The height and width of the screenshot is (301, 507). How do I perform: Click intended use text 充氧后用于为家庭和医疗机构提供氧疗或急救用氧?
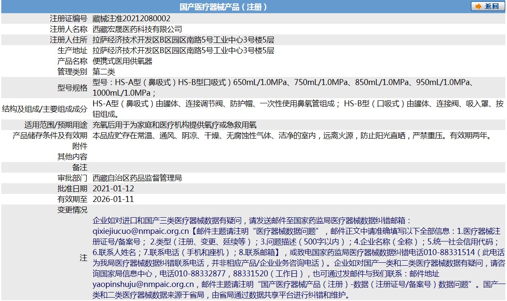175,125
